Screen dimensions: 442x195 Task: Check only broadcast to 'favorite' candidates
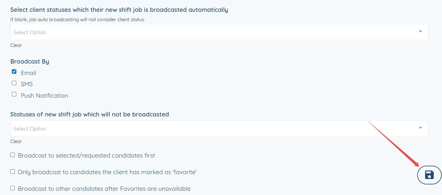pyautogui.click(x=12, y=171)
